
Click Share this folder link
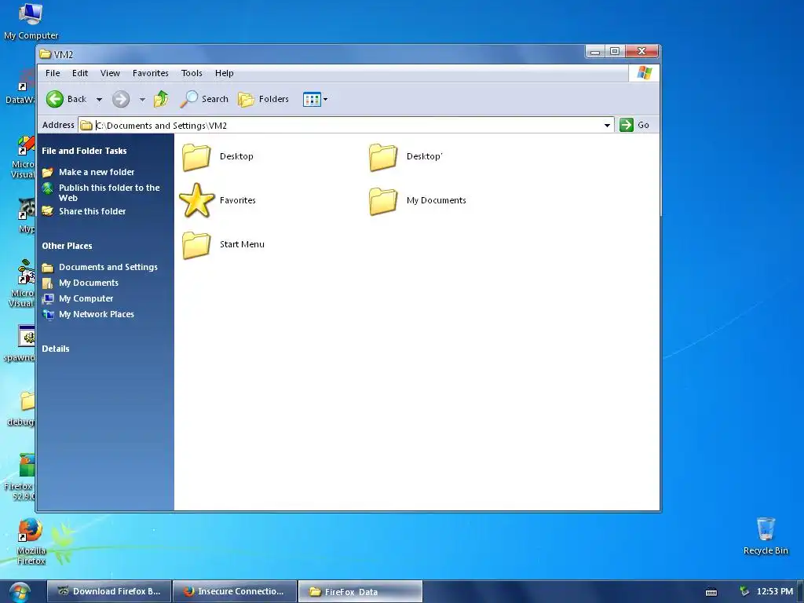click(x=93, y=211)
